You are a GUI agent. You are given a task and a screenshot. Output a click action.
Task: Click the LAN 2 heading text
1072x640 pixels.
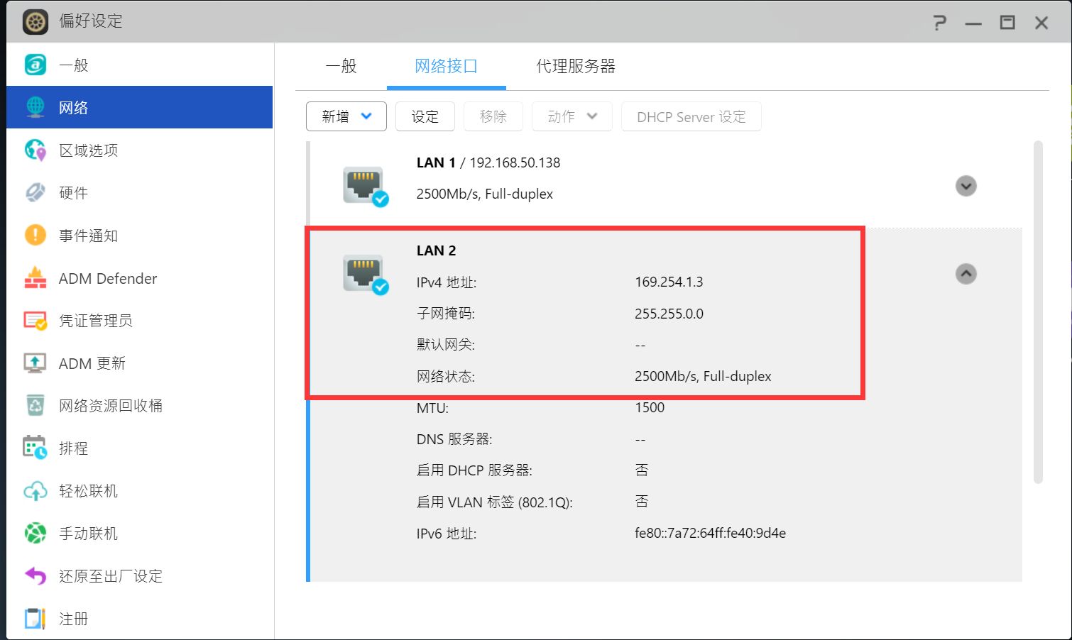coord(436,250)
